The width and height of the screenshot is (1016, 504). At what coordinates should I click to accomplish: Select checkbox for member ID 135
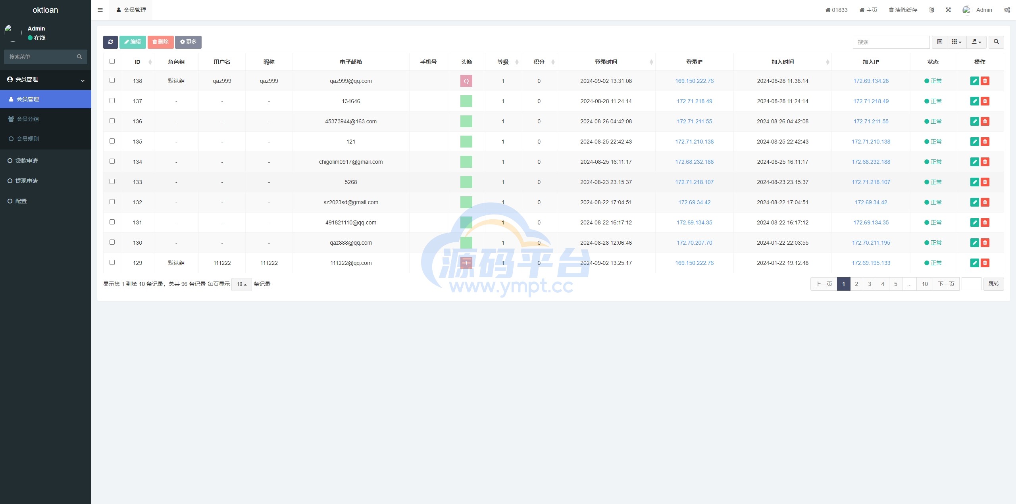[112, 141]
